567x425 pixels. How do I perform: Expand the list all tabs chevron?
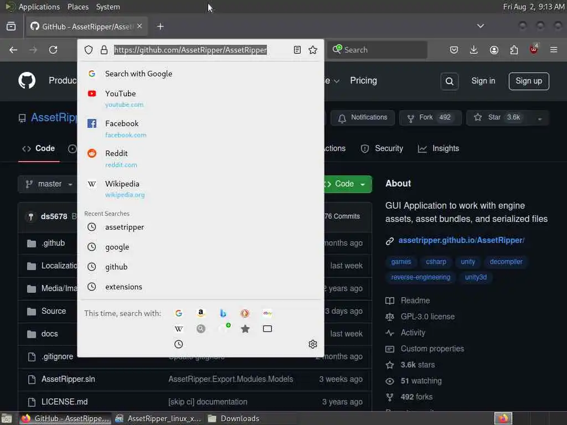[481, 26]
